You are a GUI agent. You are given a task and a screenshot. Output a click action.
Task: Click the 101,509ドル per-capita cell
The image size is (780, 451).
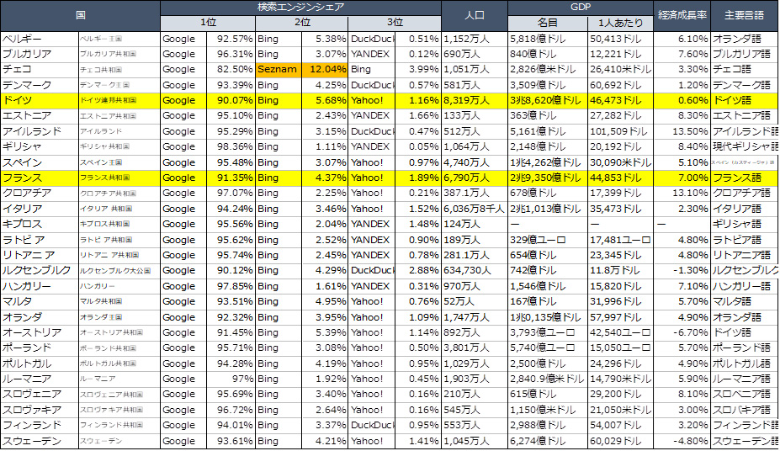click(620, 131)
